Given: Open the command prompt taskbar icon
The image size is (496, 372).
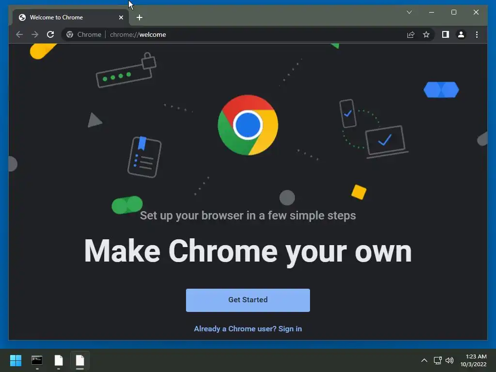Looking at the screenshot, I should point(37,360).
